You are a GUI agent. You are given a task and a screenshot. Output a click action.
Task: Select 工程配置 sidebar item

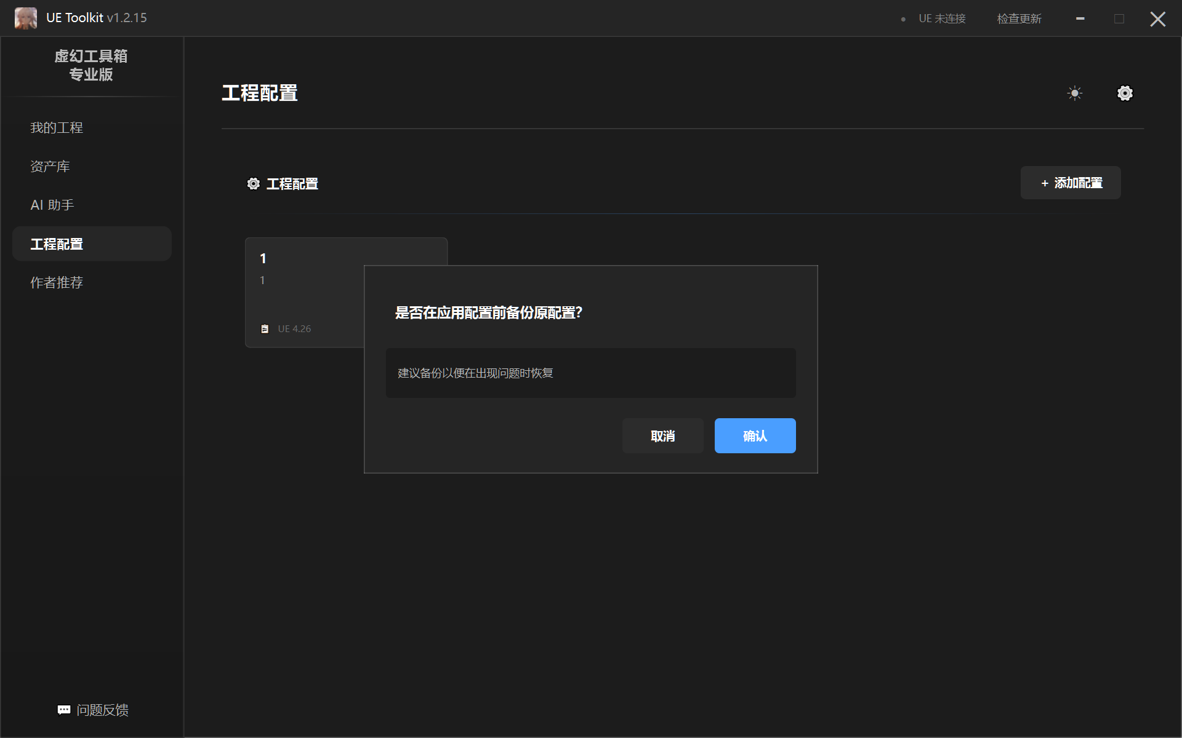click(92, 244)
